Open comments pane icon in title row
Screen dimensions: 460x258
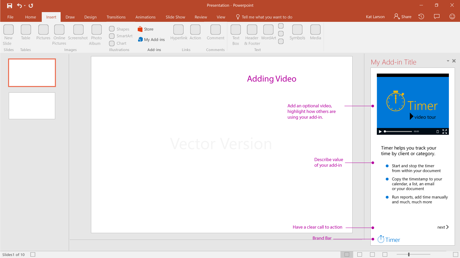click(437, 16)
